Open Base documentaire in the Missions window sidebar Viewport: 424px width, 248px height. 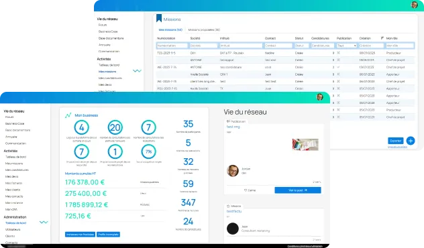pyautogui.click(x=111, y=38)
